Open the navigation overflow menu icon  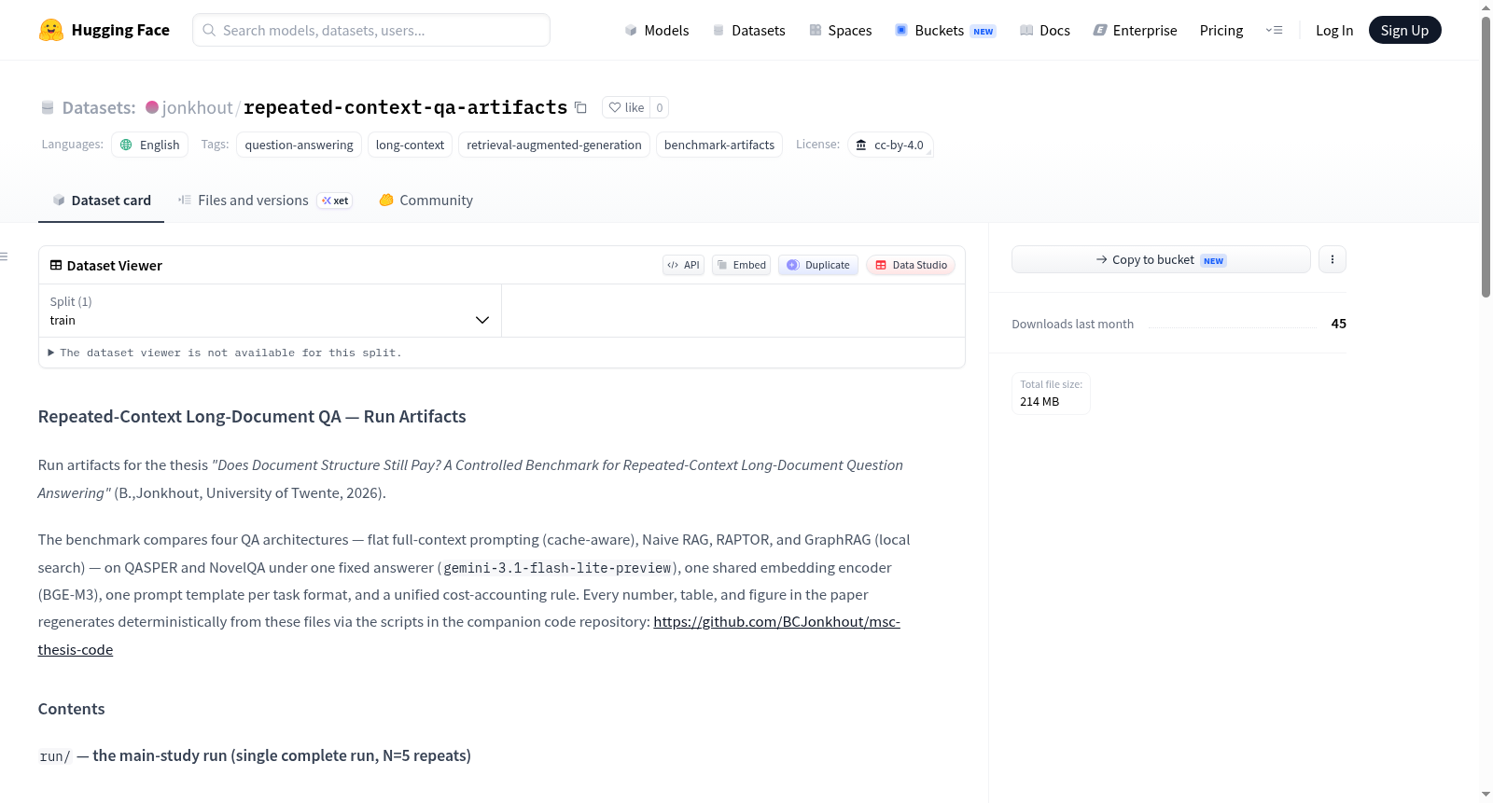(x=1274, y=30)
